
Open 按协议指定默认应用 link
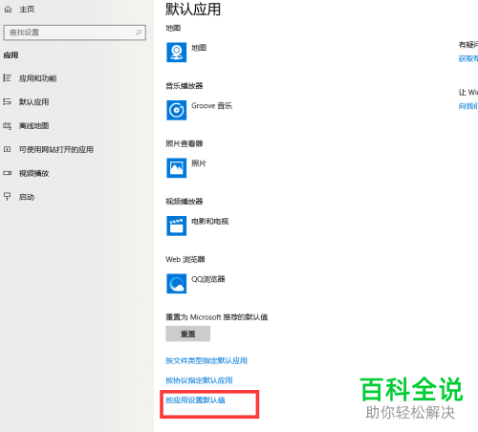tap(199, 380)
